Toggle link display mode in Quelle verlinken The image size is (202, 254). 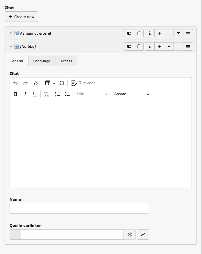(130, 234)
